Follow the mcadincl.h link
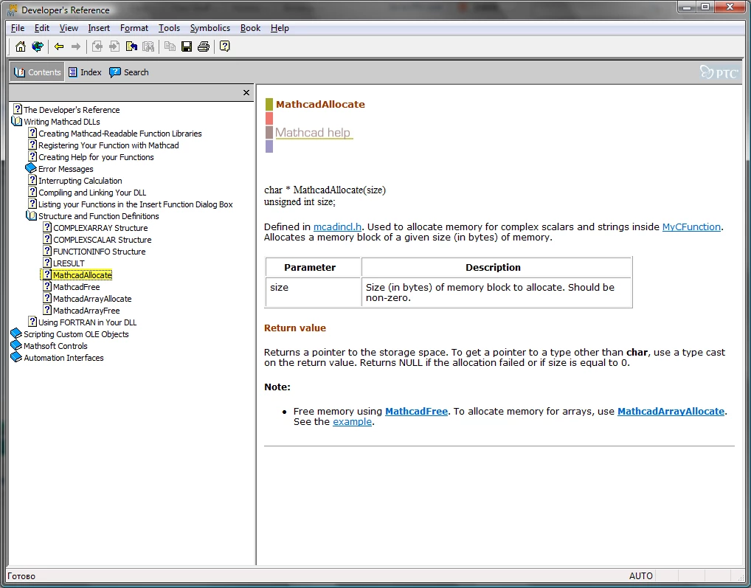751x588 pixels. click(337, 227)
